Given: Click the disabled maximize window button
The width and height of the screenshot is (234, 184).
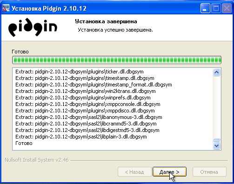Looking at the screenshot, I should point(216,8).
